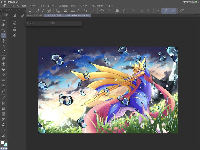The image size is (200, 150).
Task: Open the Brush Size palette icon
Action: pos(14,35)
